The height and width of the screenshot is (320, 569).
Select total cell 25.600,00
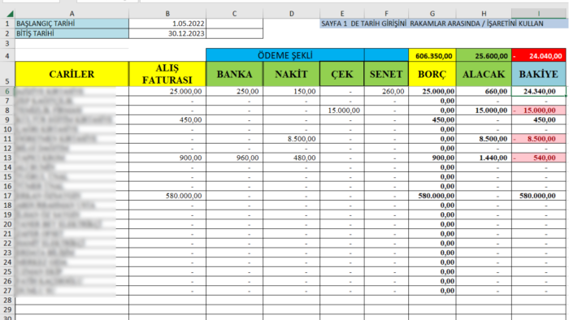pos(484,55)
